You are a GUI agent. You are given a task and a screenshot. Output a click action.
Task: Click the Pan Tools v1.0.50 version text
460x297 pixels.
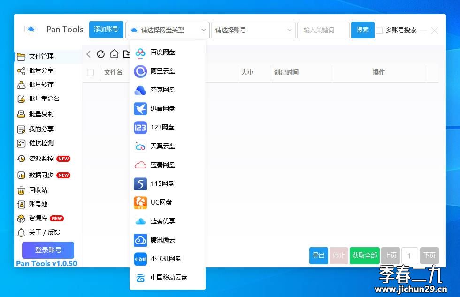[x=46, y=264]
